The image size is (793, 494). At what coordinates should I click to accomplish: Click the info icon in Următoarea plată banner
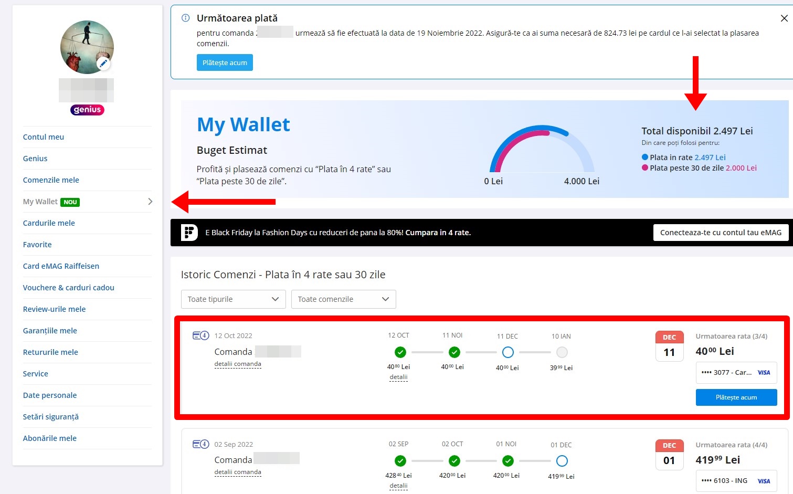point(185,17)
